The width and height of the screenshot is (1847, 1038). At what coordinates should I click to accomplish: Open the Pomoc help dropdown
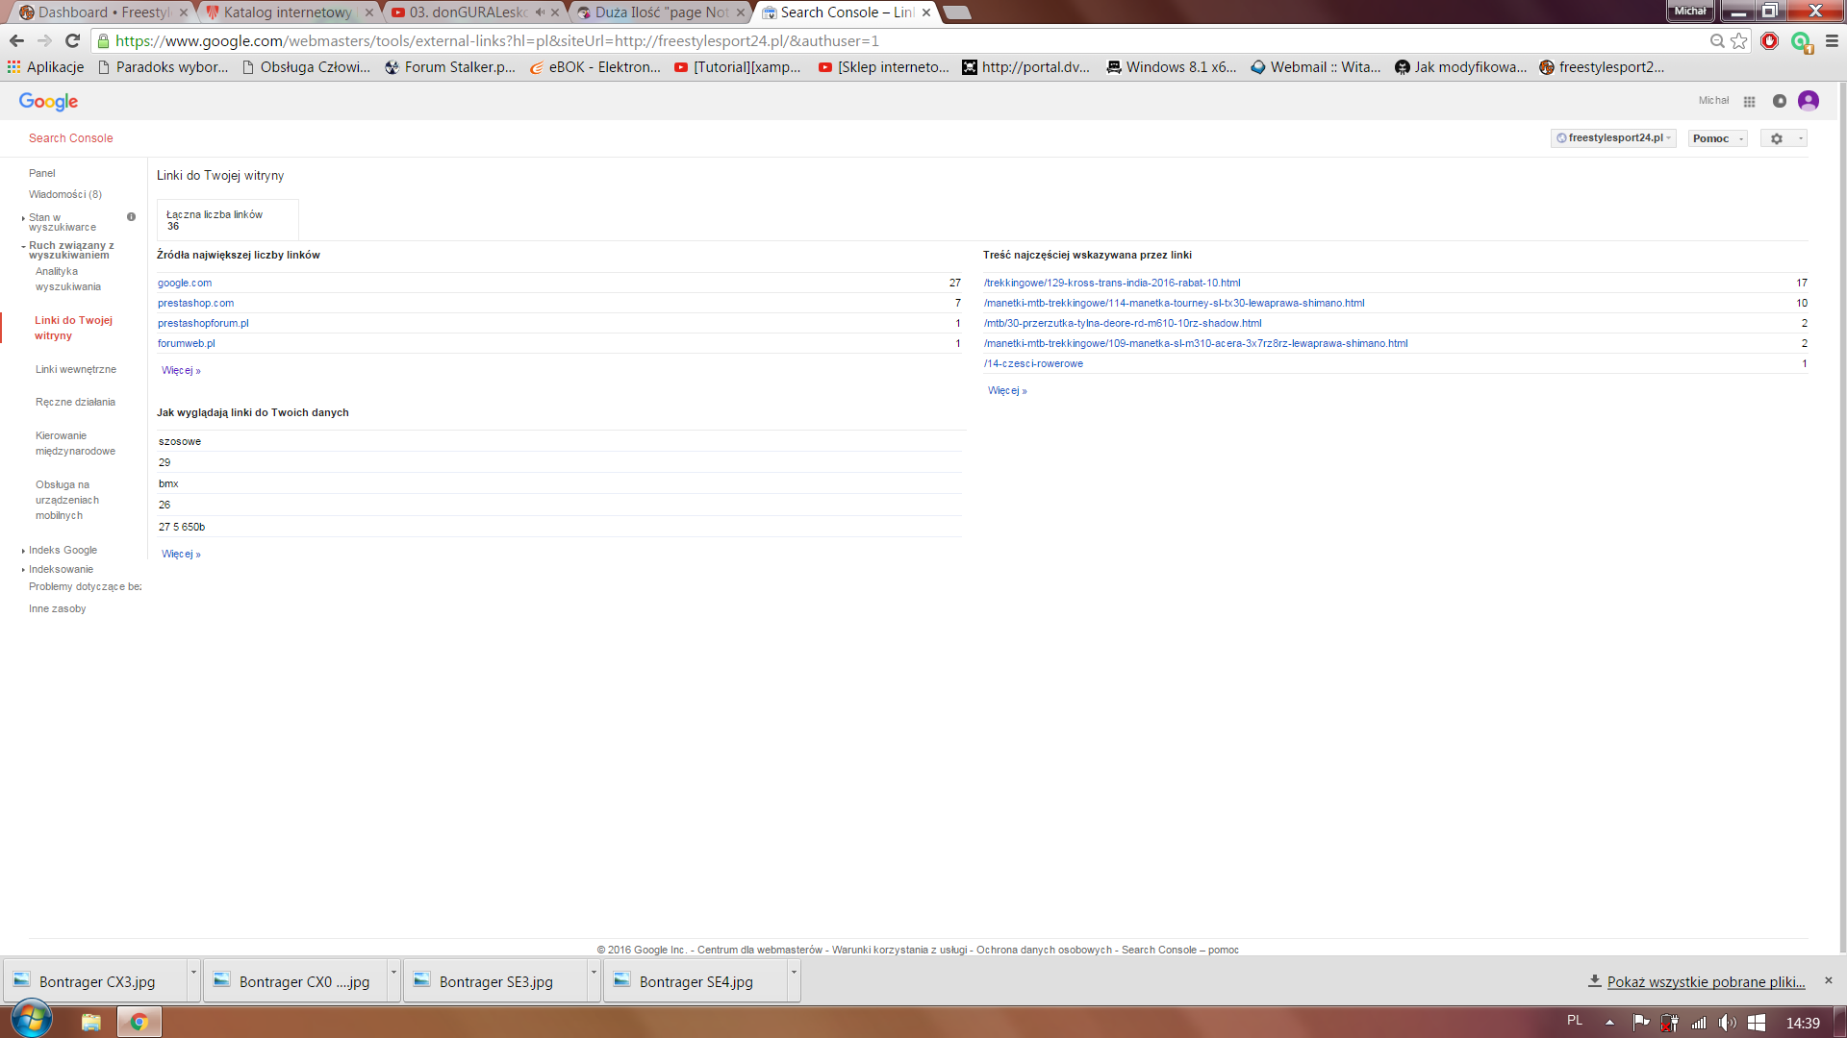(1717, 138)
